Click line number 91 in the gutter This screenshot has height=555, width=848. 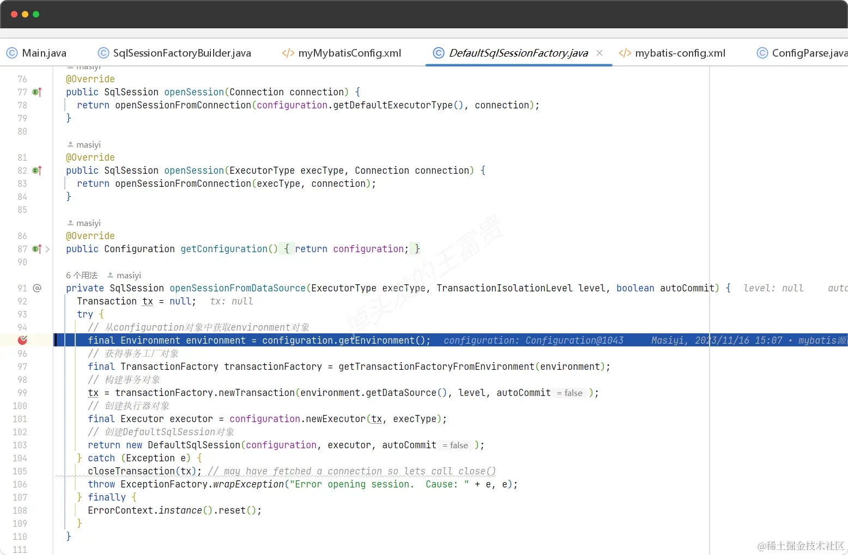(x=22, y=288)
